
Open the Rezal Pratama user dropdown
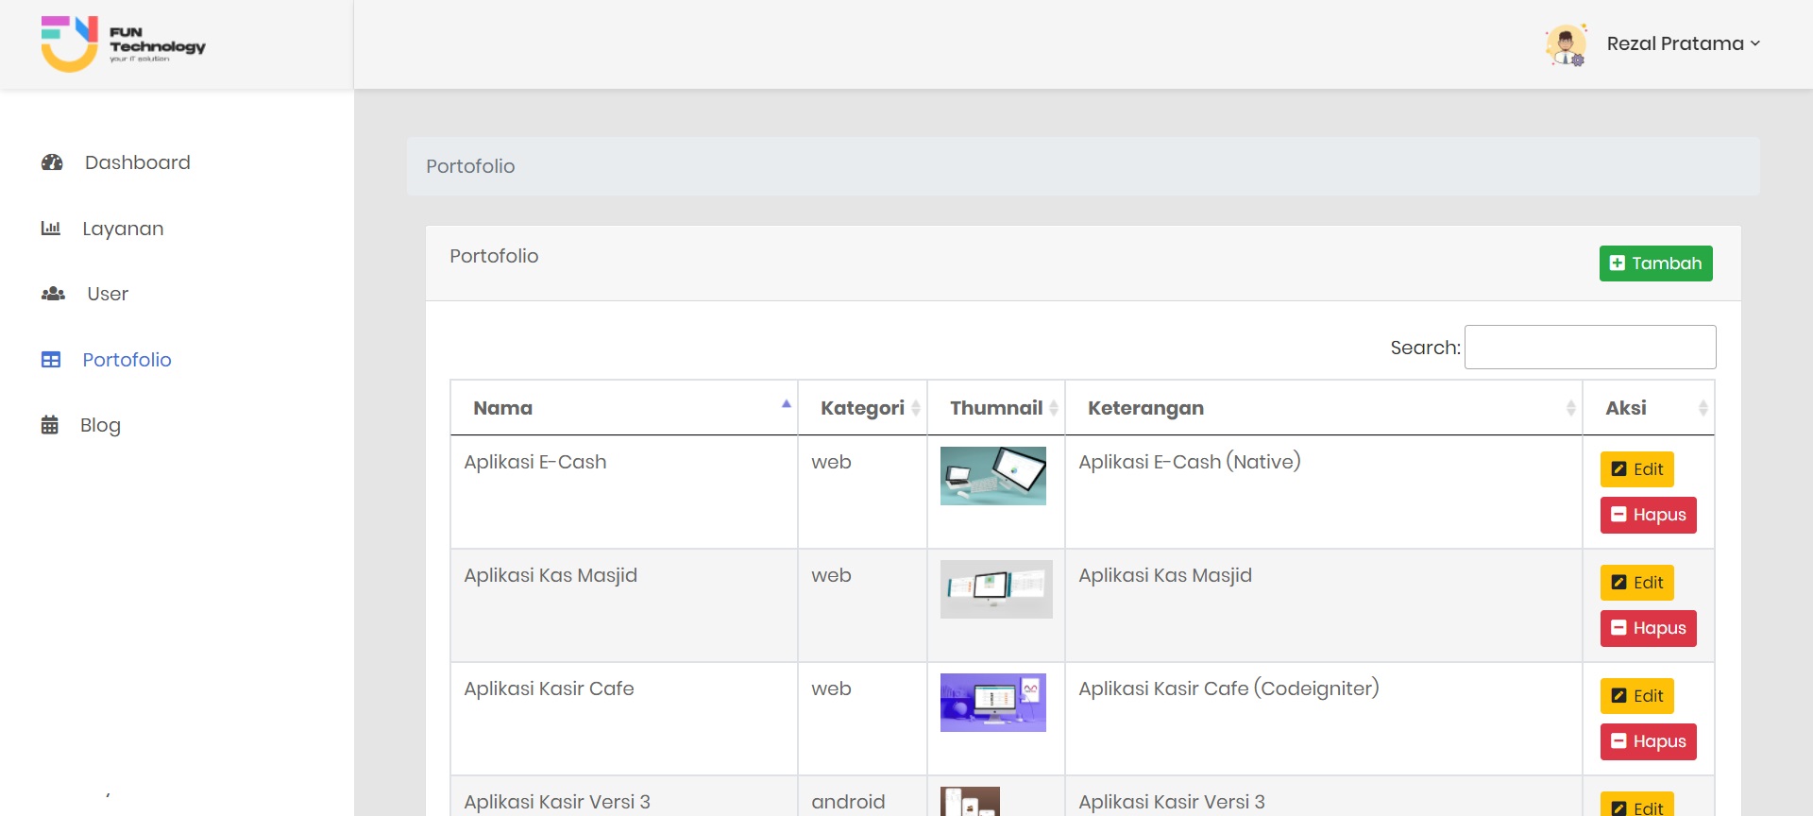click(x=1683, y=44)
